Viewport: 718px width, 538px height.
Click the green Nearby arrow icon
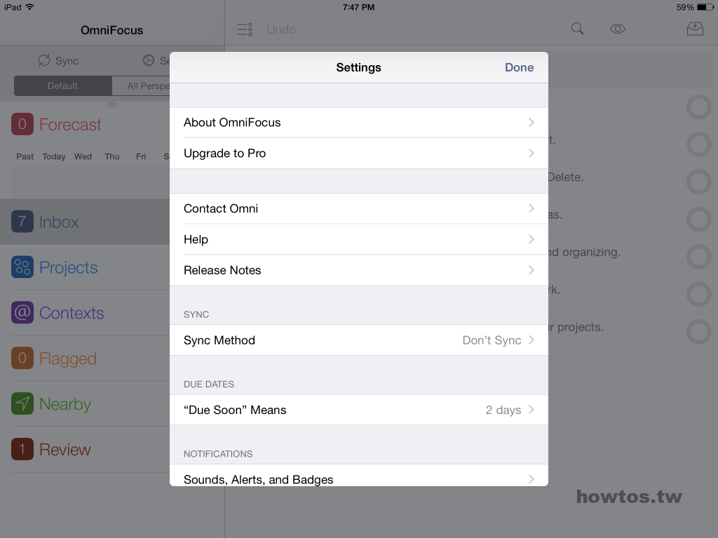tap(22, 403)
